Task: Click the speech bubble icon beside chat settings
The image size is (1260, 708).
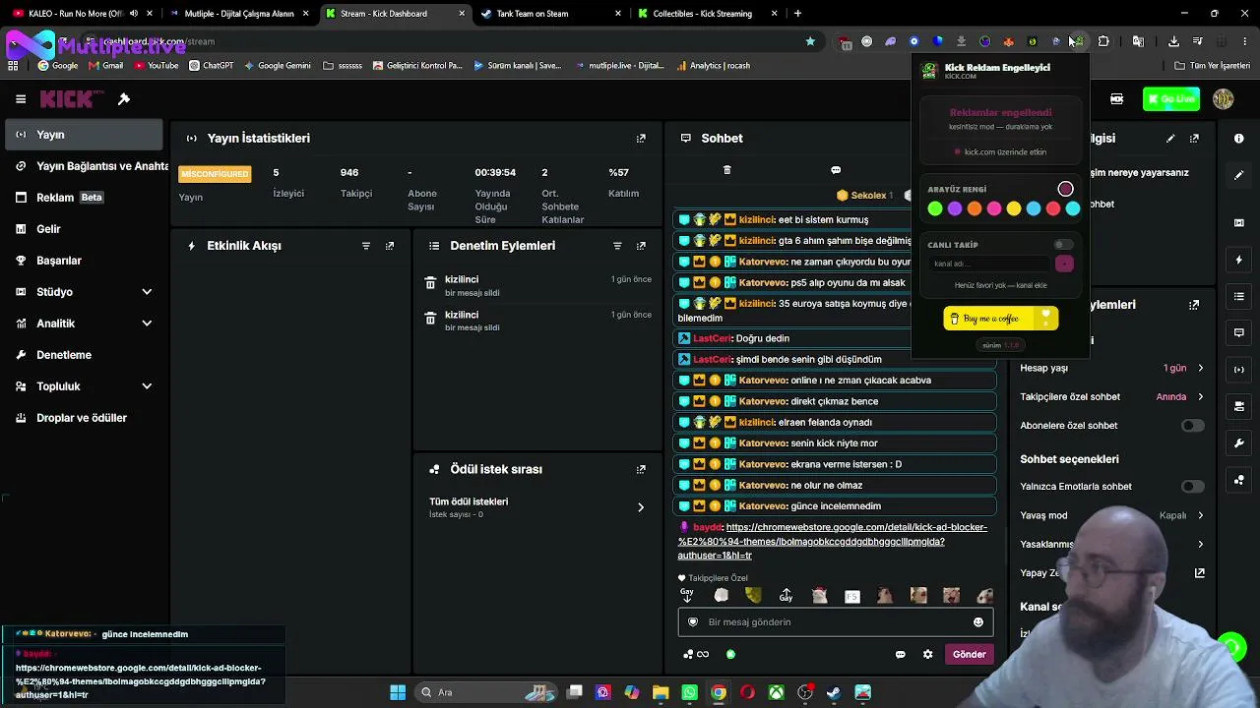Action: point(900,654)
